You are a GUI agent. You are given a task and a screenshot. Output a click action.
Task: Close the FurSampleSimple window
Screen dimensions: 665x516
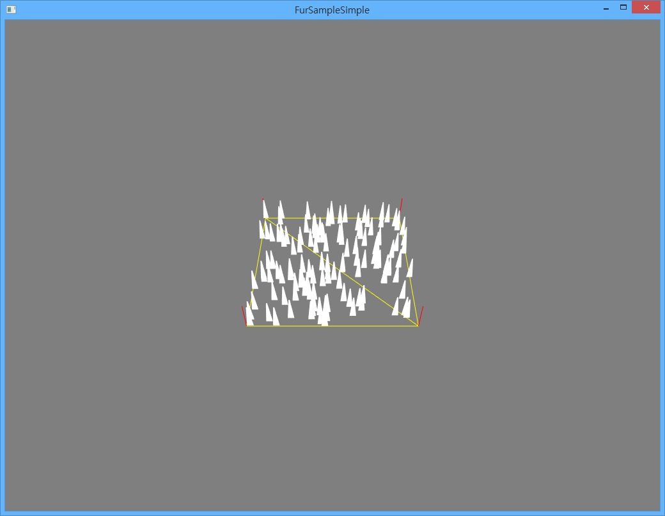pos(646,7)
